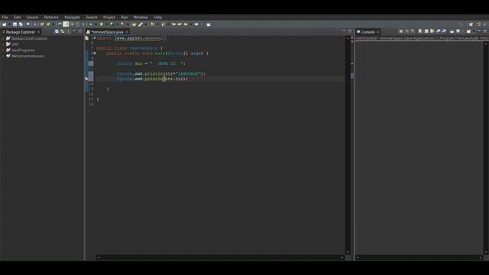The image size is (489, 275).
Task: Click the quick-fix marker on line 13
Action: [87, 79]
